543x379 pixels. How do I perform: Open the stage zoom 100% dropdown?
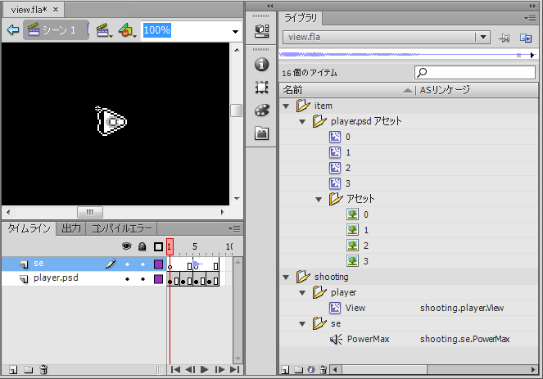(235, 31)
